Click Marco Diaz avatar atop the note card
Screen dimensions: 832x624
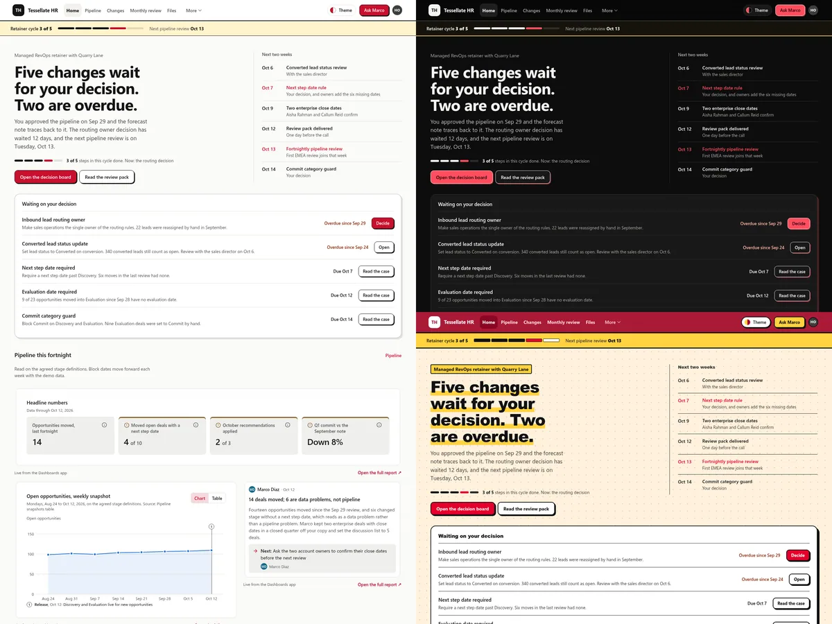coord(252,489)
